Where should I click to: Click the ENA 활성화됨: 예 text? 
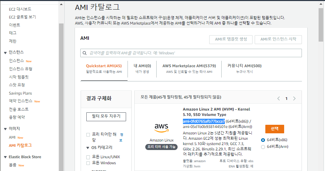(241, 166)
